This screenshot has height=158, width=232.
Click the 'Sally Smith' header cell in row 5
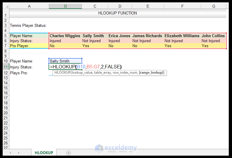[95, 36]
